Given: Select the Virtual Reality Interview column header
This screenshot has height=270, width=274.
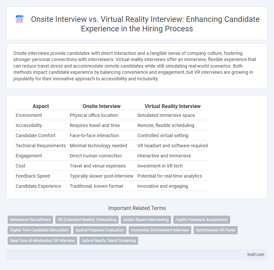Looking at the screenshot, I should point(173,106).
